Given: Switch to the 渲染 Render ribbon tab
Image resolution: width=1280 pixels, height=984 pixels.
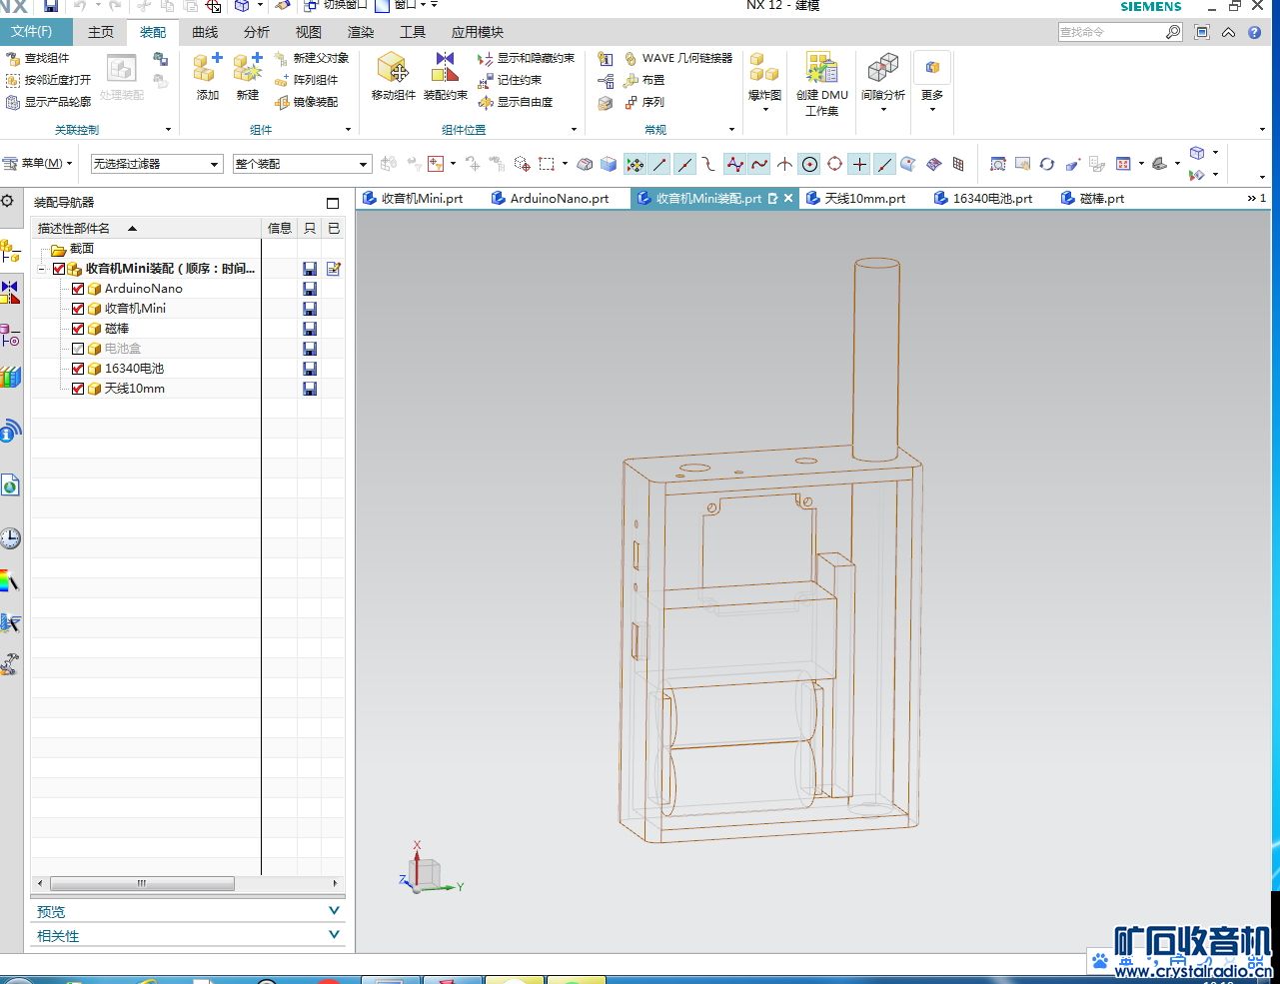Looking at the screenshot, I should (x=361, y=32).
